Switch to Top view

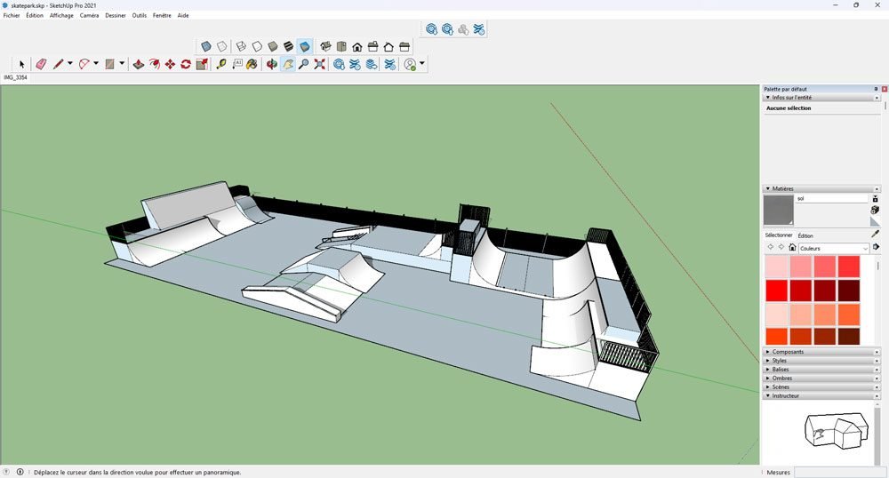pyautogui.click(x=341, y=46)
